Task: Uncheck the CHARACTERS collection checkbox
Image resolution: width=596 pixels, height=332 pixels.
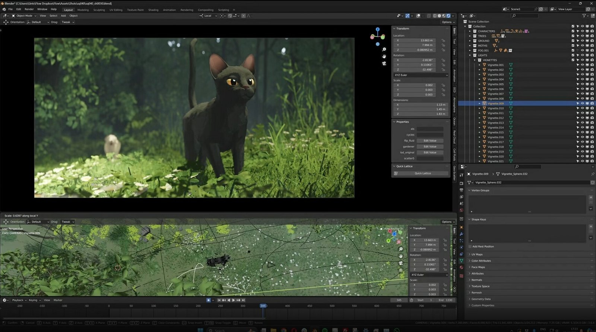Action: [x=573, y=31]
